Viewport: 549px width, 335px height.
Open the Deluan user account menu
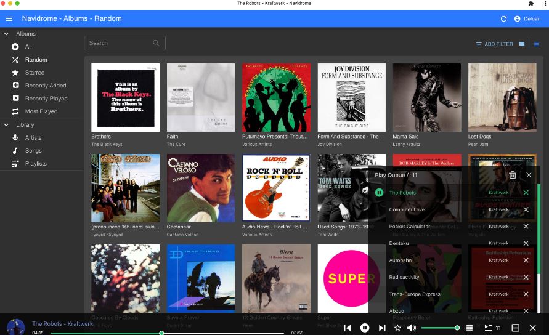527,18
